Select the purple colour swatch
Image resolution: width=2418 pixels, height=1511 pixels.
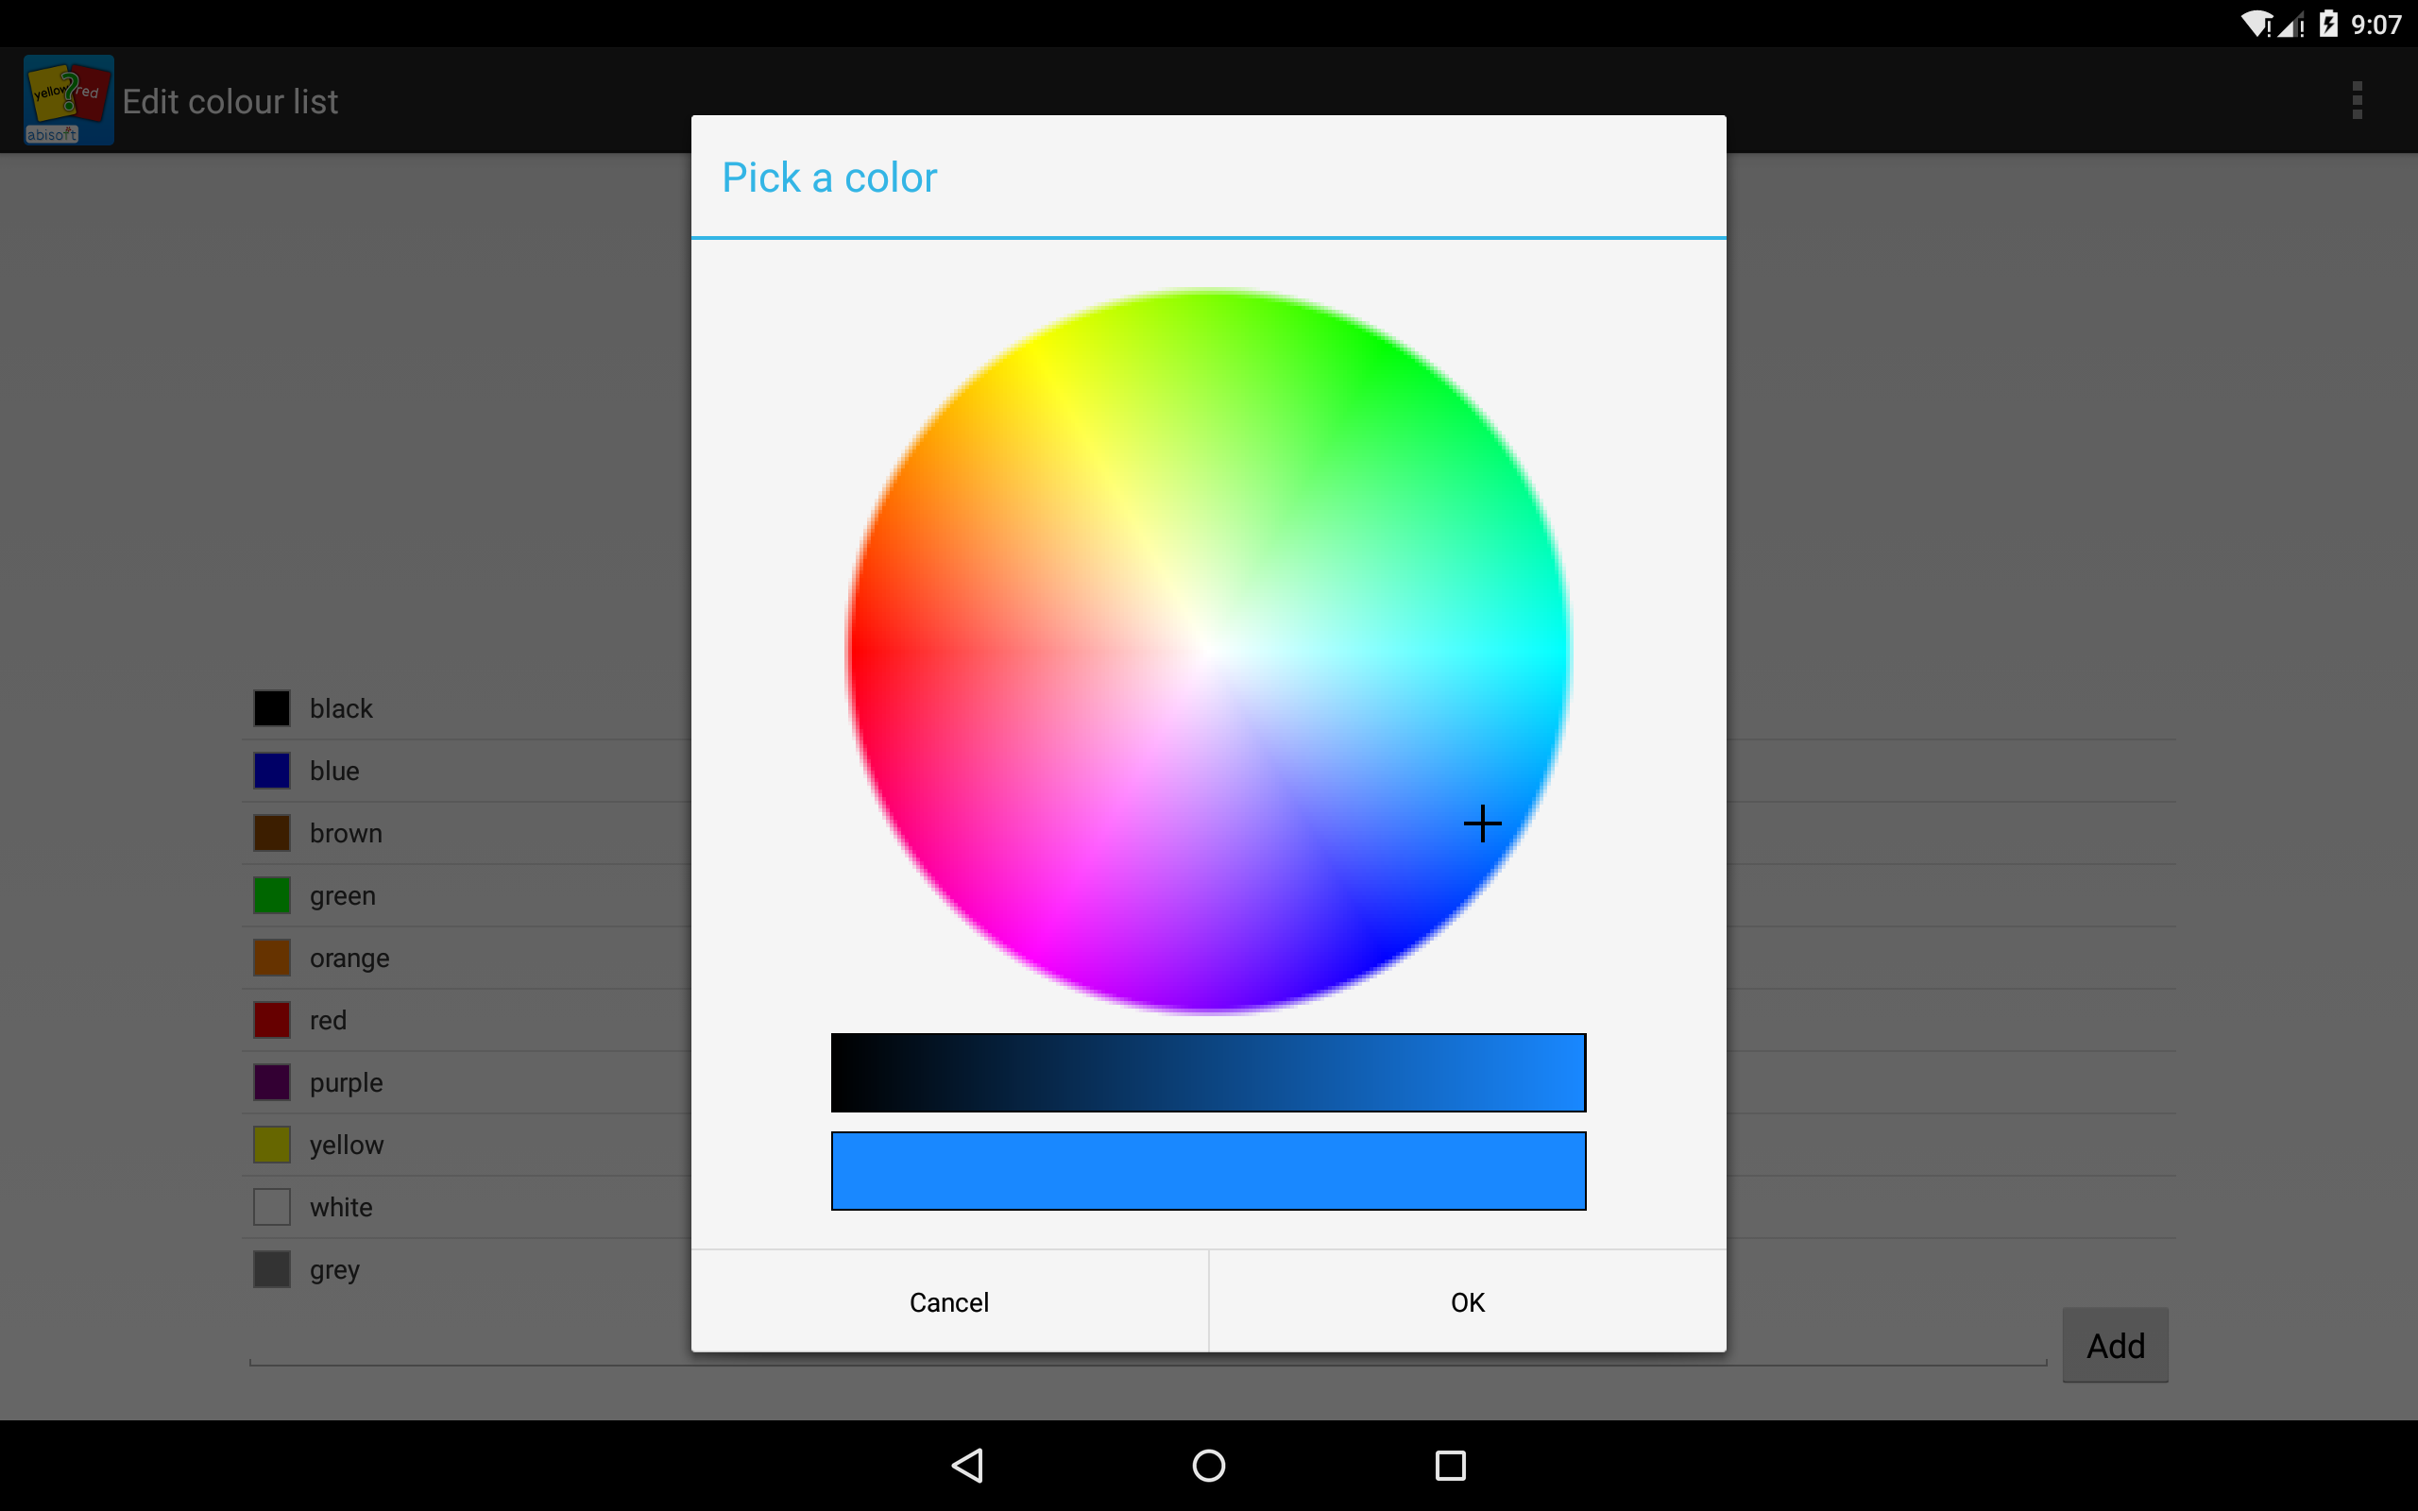272,1082
